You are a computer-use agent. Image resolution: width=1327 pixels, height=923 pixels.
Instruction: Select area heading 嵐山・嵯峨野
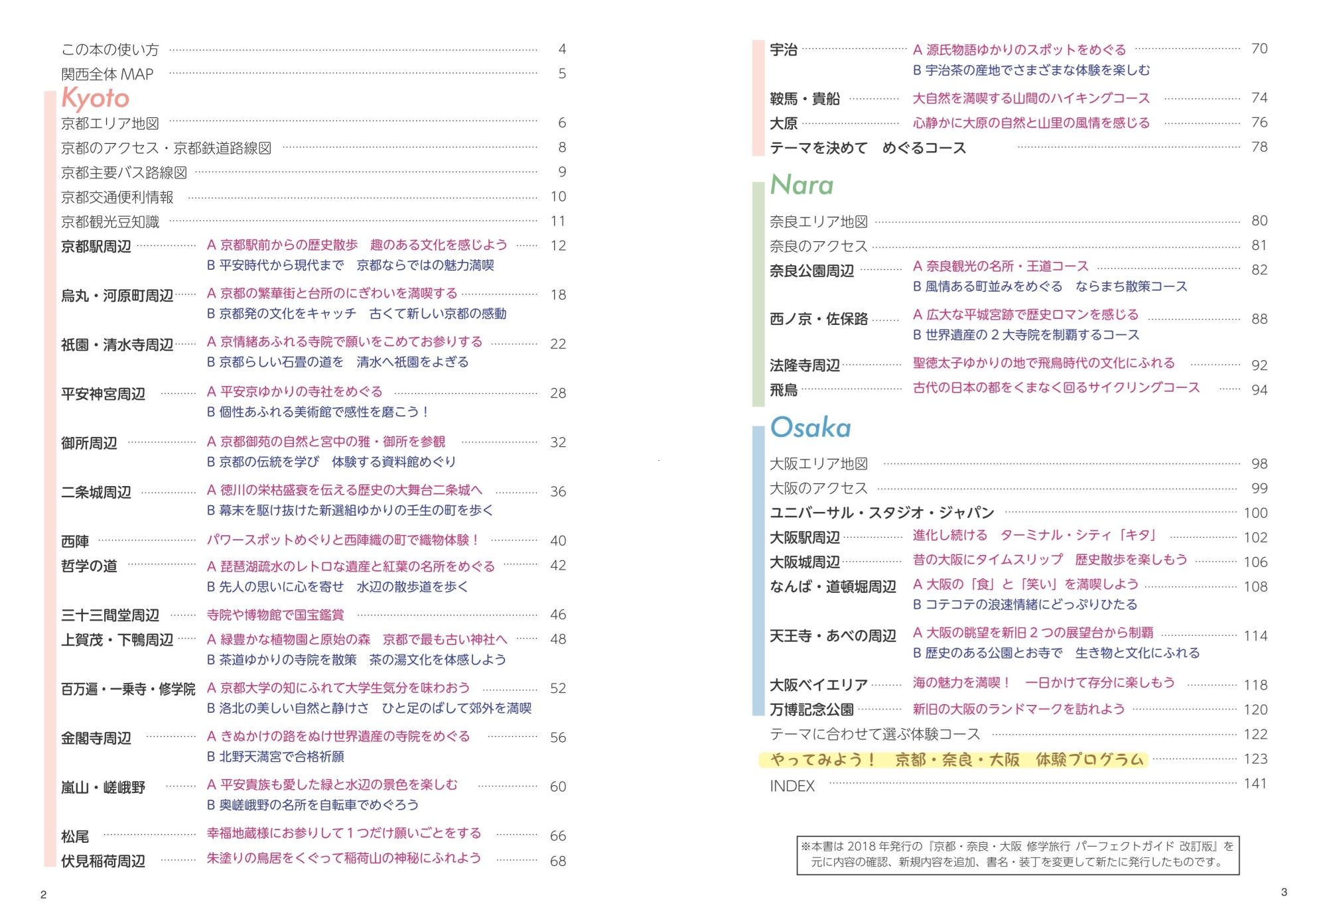[x=104, y=787]
